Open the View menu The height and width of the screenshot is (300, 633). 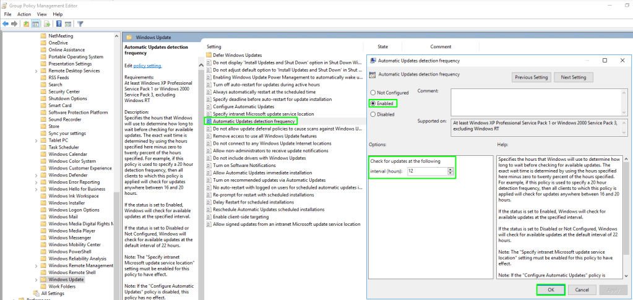[41, 14]
